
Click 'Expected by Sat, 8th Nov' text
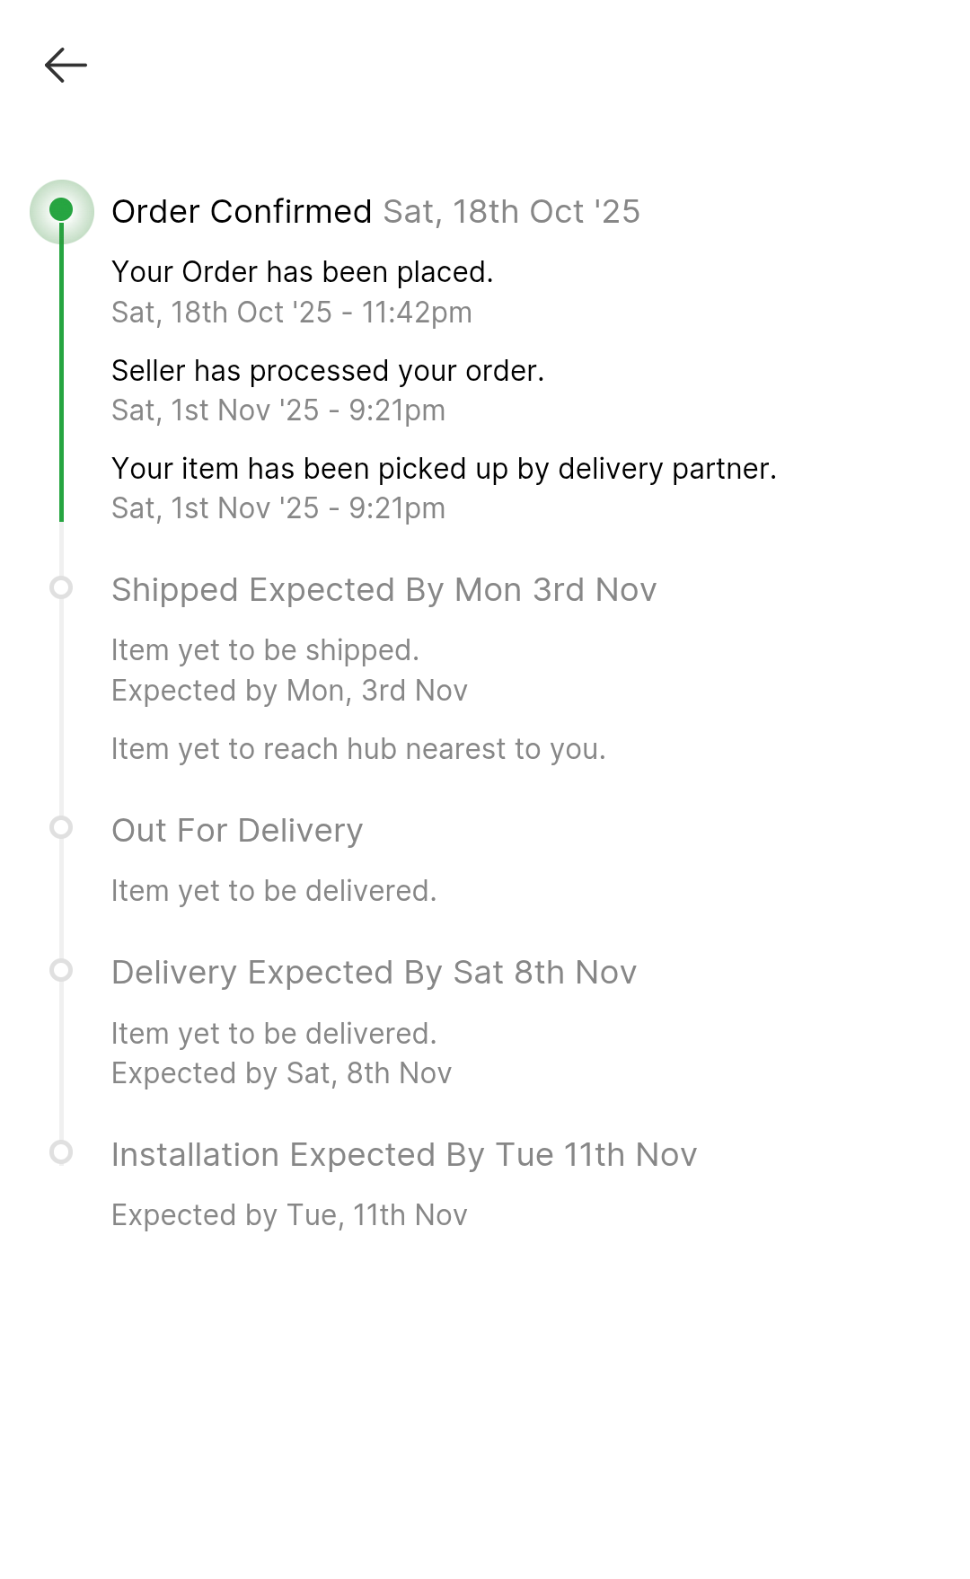tap(281, 1073)
